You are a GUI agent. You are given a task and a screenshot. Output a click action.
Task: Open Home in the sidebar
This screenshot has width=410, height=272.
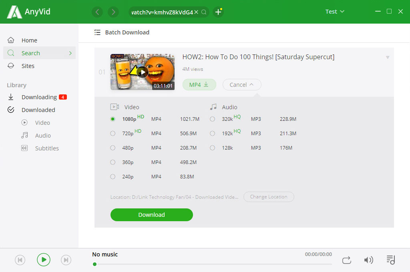[39, 40]
